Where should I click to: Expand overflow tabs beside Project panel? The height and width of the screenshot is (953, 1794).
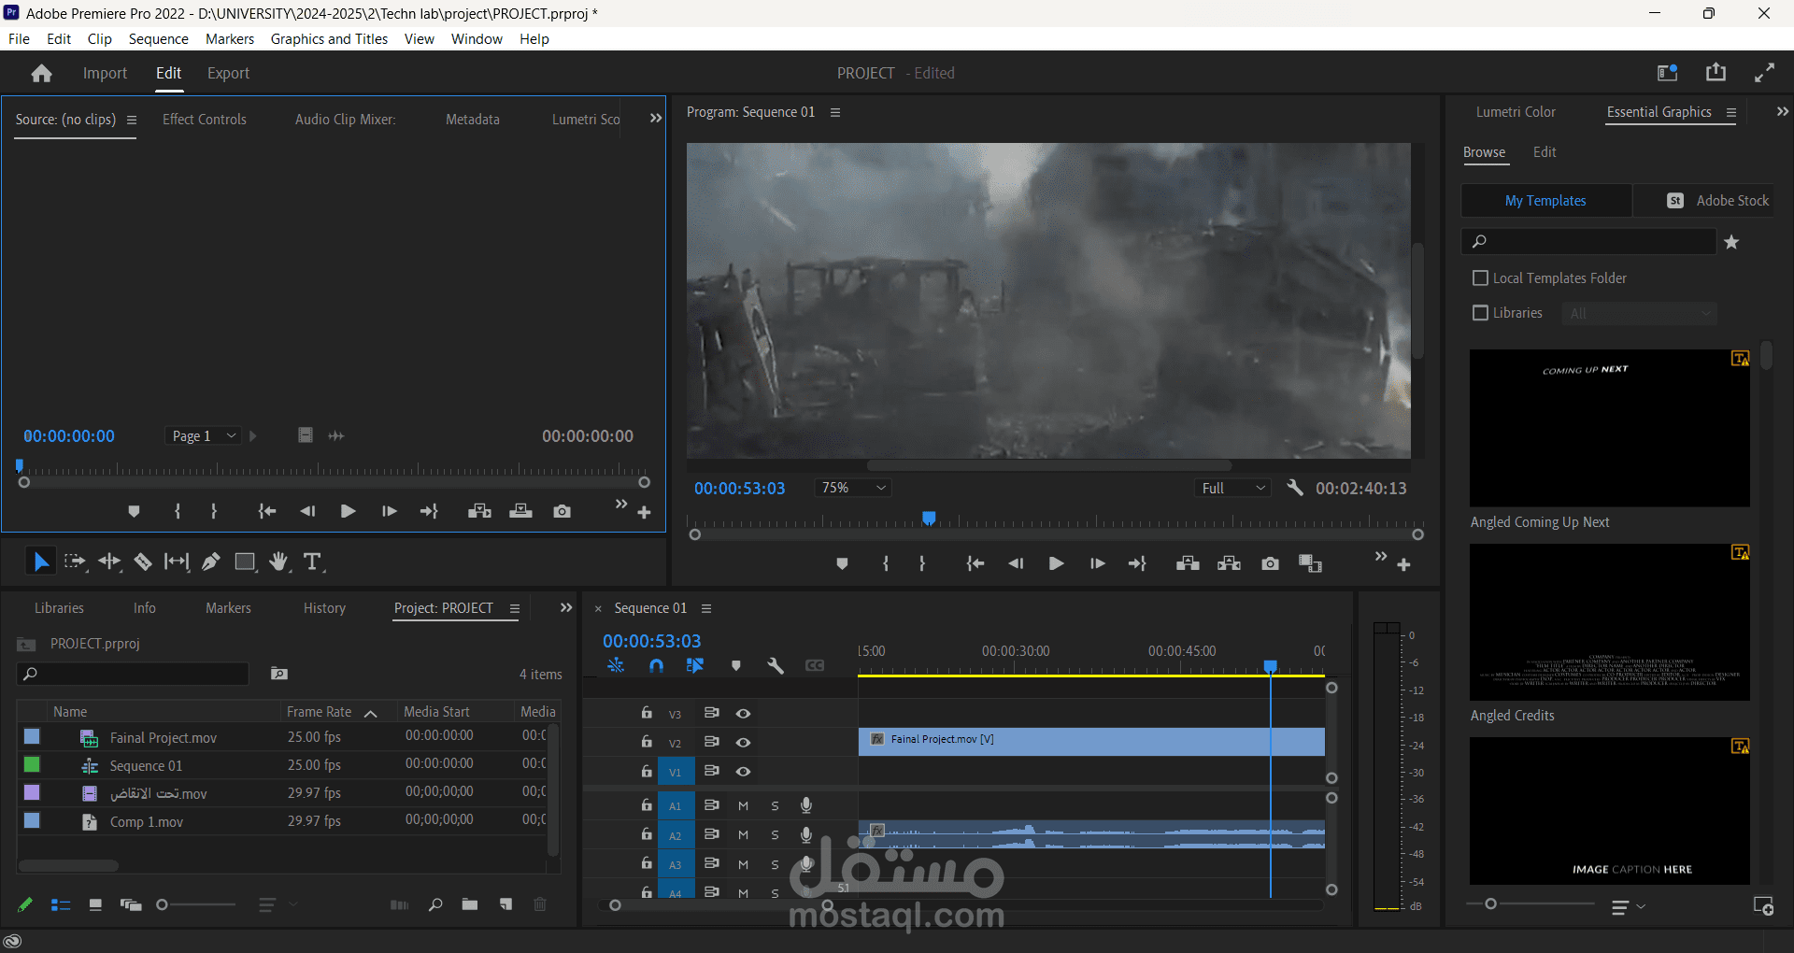(565, 608)
